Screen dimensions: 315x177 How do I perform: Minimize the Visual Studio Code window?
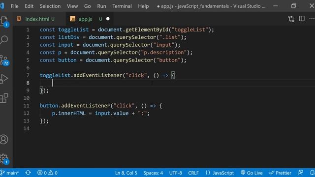[276, 6]
